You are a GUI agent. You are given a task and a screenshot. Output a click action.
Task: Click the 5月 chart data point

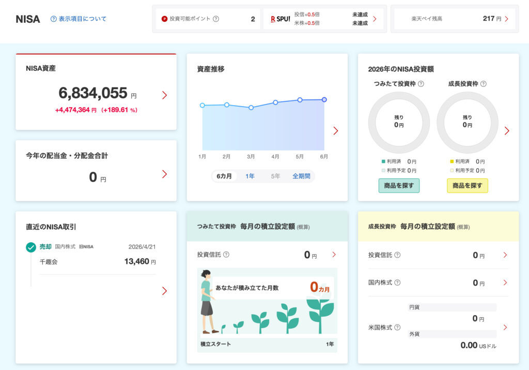tap(300, 100)
